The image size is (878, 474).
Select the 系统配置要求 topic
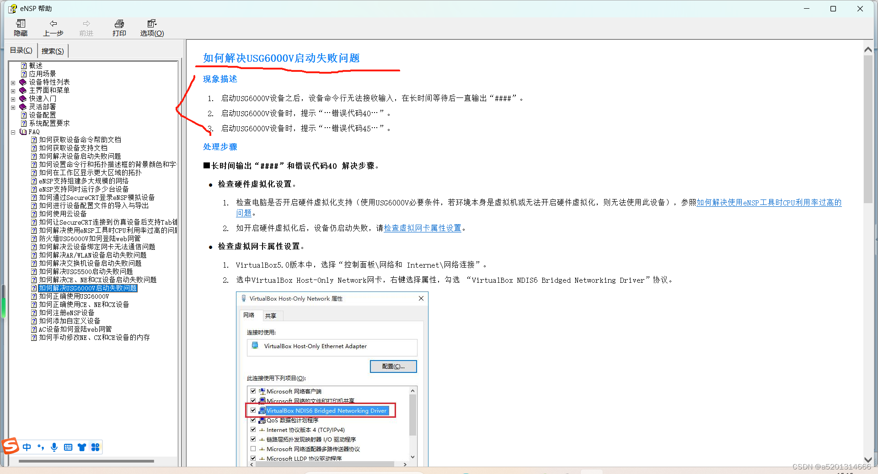(x=49, y=123)
